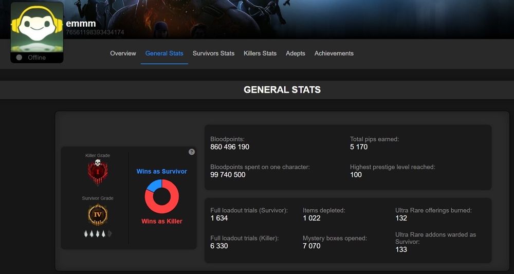
Task: Click the question mark help icon
Action: click(x=192, y=152)
